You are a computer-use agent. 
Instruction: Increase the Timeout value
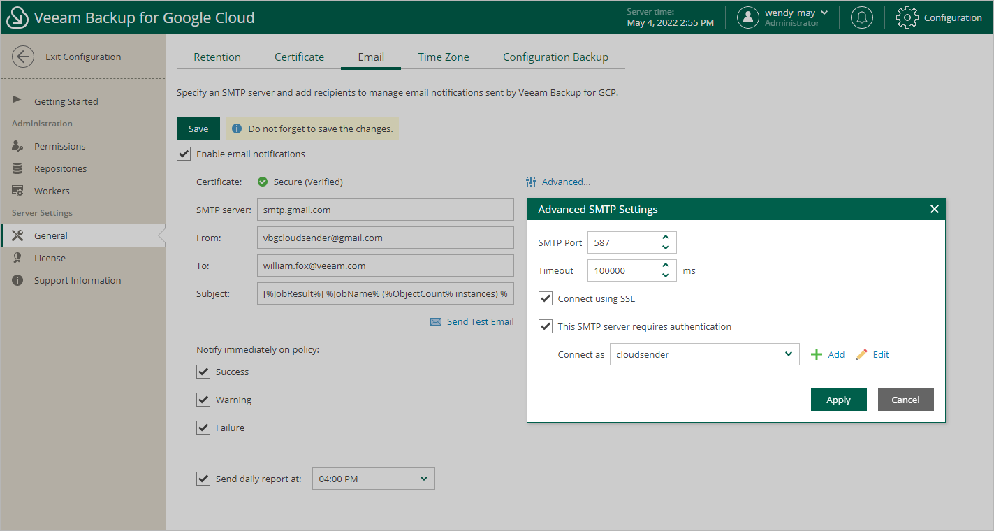tap(666, 265)
